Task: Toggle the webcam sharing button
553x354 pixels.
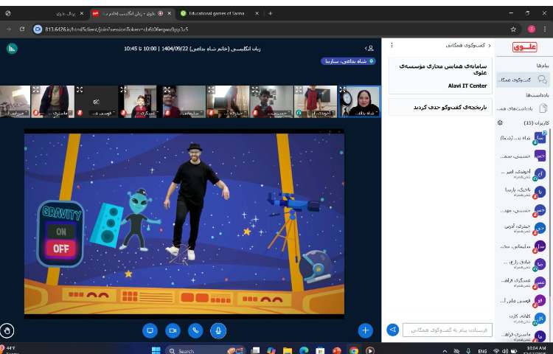Action: [173, 330]
